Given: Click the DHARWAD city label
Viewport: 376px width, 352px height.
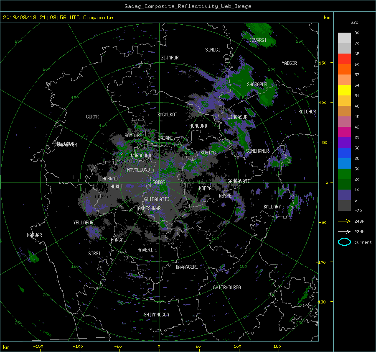Looking at the screenshot, I should pyautogui.click(x=109, y=179).
